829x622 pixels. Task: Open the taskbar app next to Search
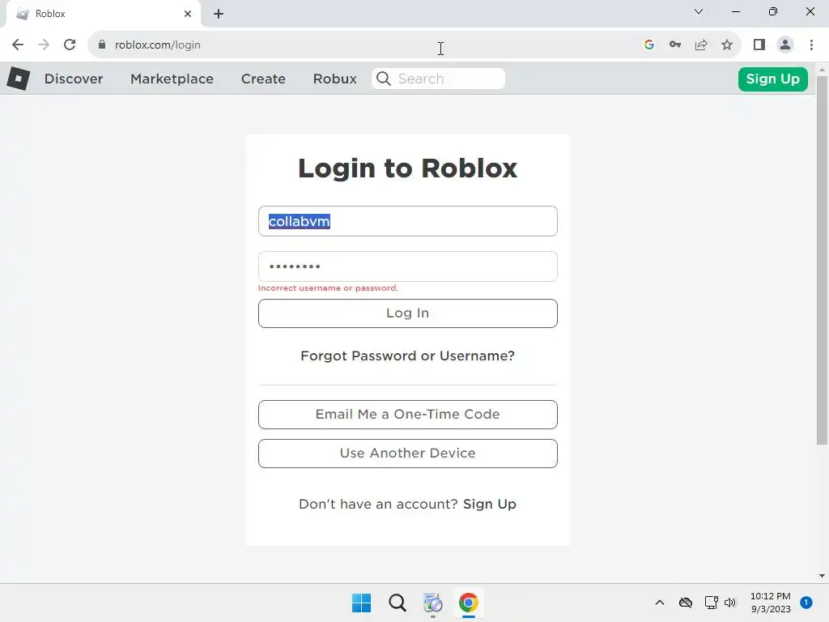pyautogui.click(x=432, y=603)
